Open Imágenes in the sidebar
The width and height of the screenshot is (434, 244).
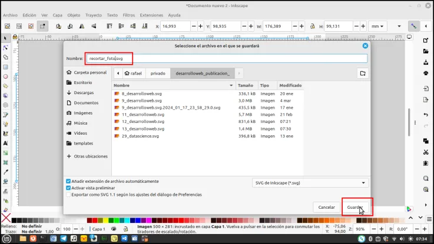pos(83,113)
